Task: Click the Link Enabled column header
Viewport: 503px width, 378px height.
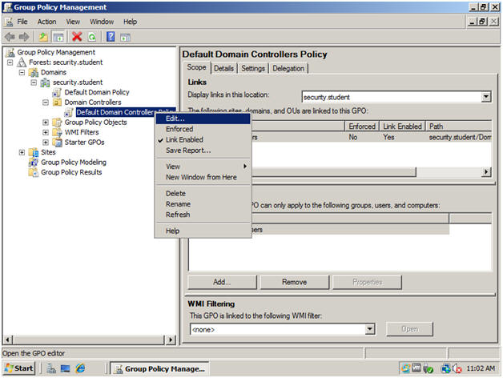Action: coord(402,127)
